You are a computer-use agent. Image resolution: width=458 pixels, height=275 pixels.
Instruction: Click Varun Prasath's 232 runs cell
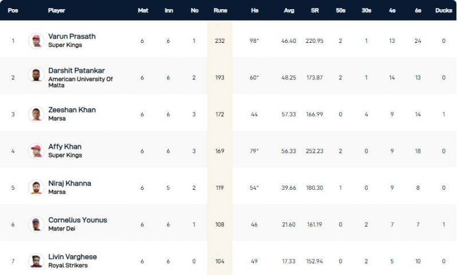[220, 41]
